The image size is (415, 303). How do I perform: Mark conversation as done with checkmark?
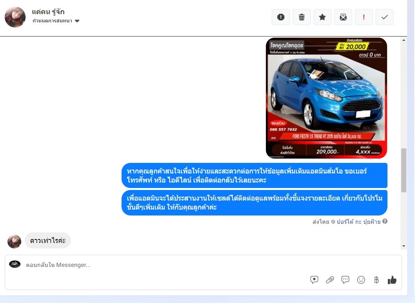click(385, 17)
